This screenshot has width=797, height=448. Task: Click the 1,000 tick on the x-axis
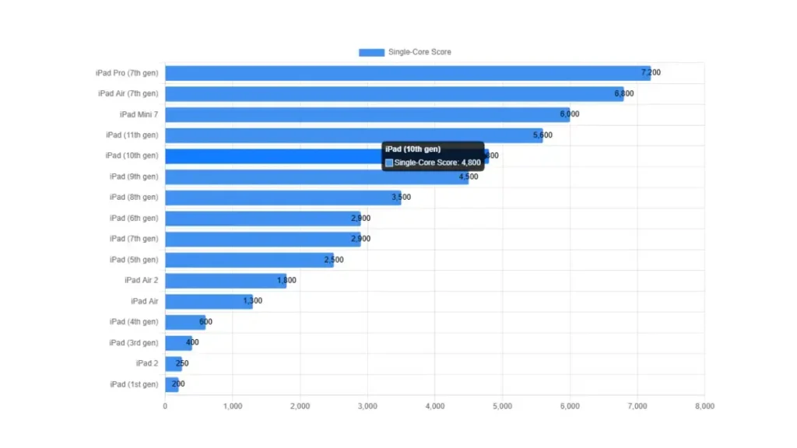click(233, 406)
